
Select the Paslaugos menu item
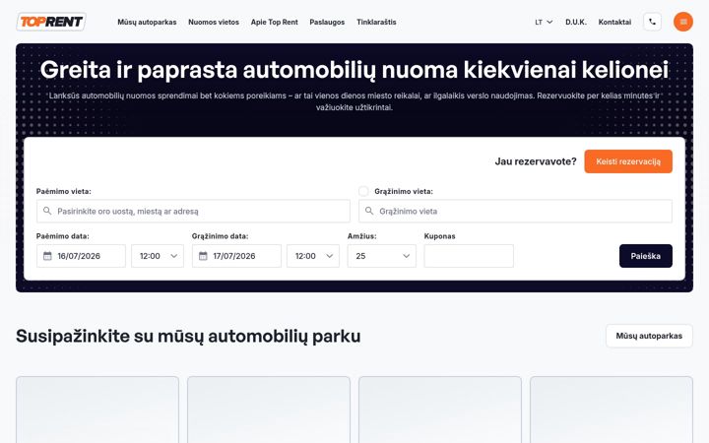327,22
